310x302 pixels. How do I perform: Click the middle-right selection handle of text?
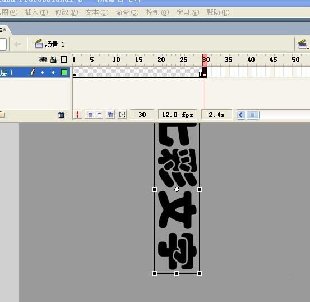click(200, 190)
